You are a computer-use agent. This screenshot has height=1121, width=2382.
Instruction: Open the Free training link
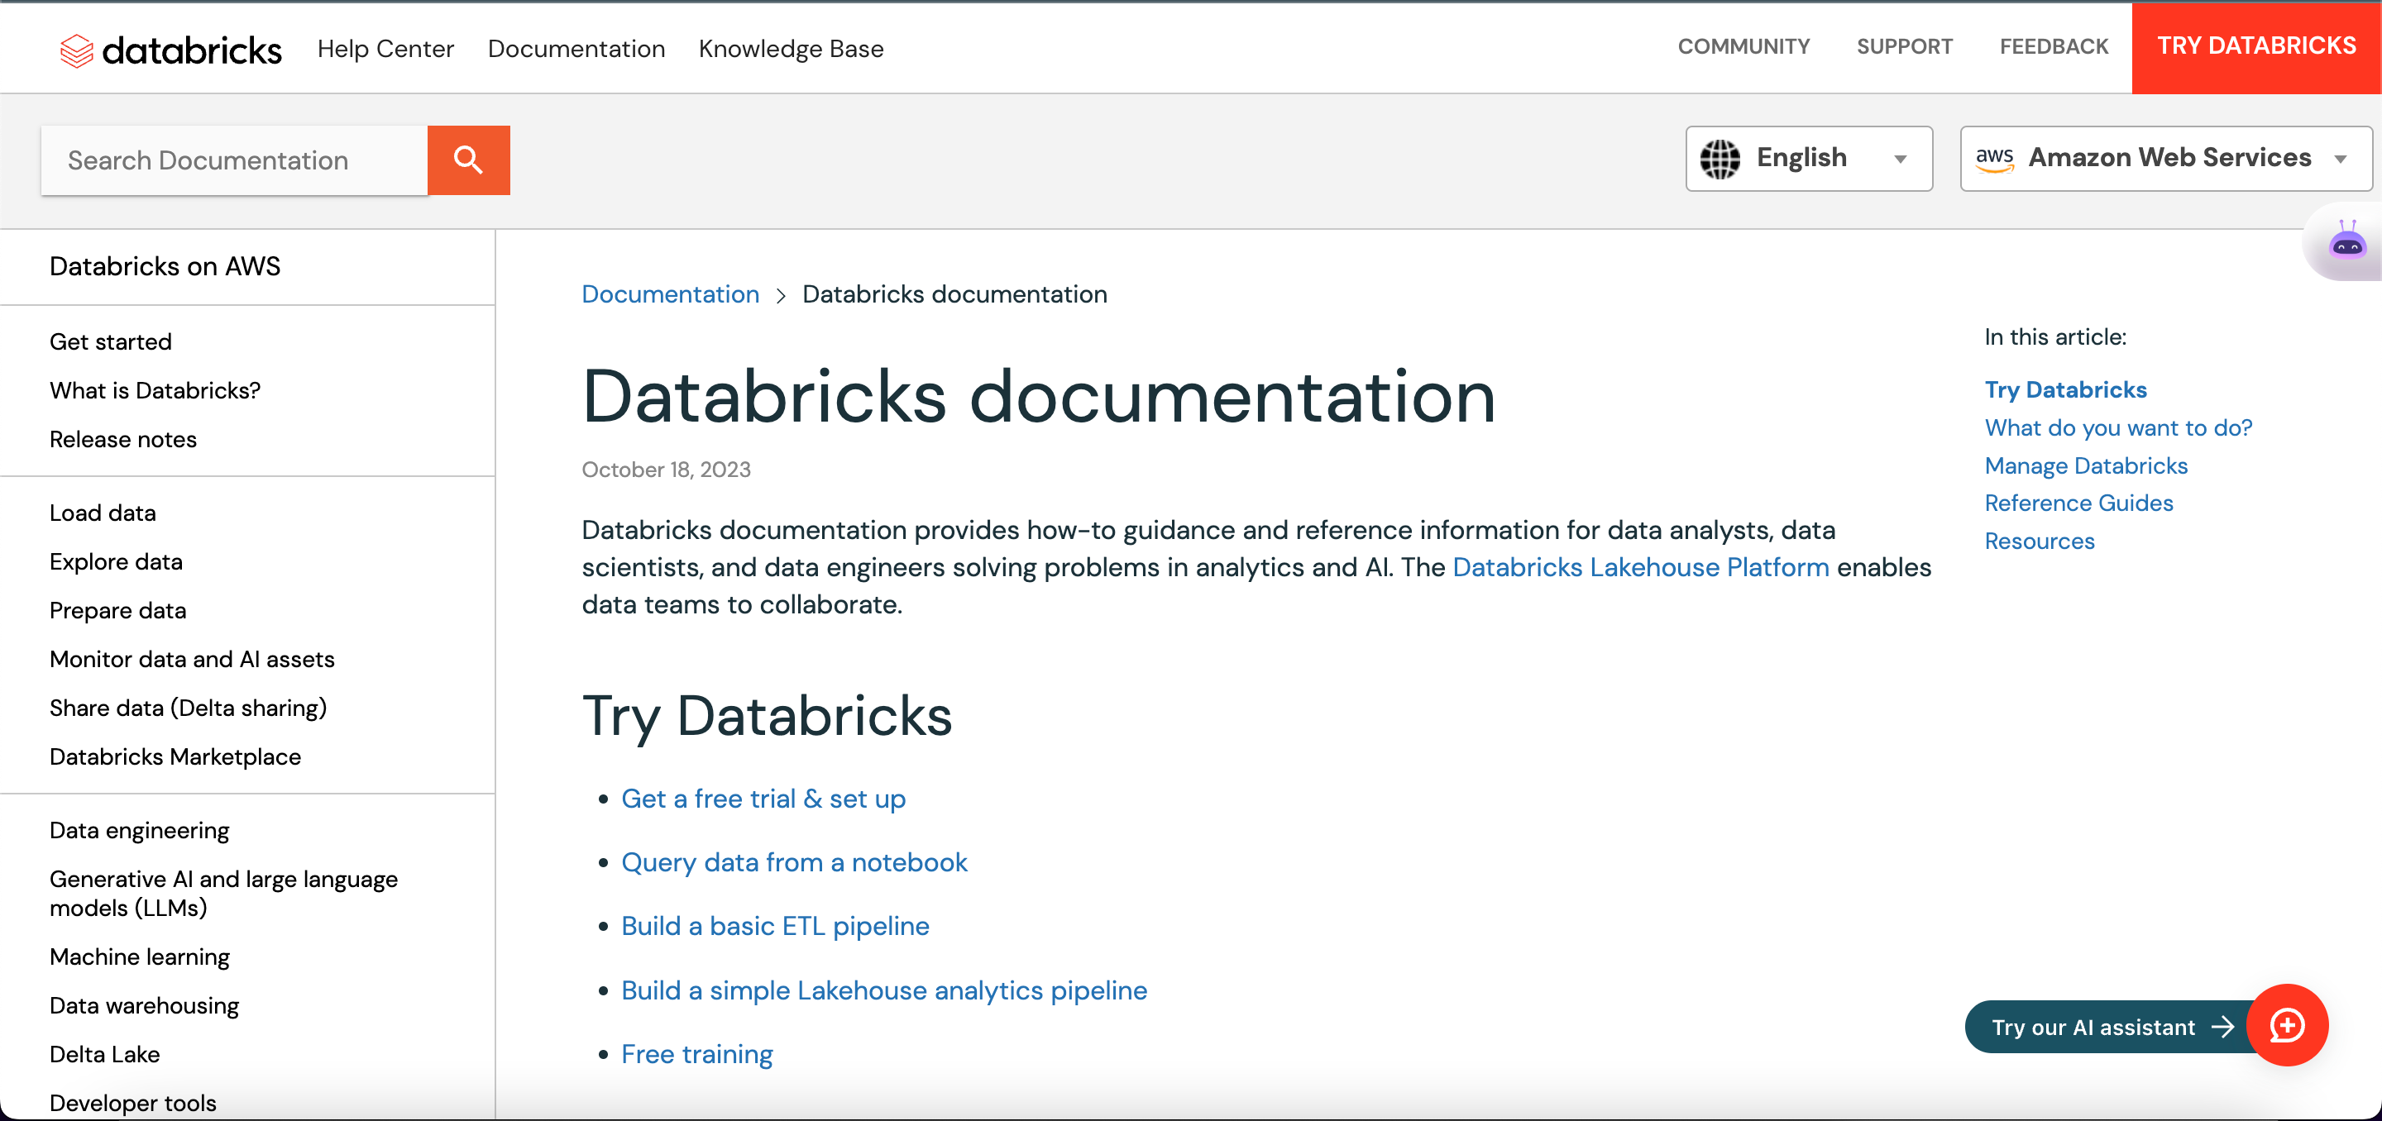697,1053
